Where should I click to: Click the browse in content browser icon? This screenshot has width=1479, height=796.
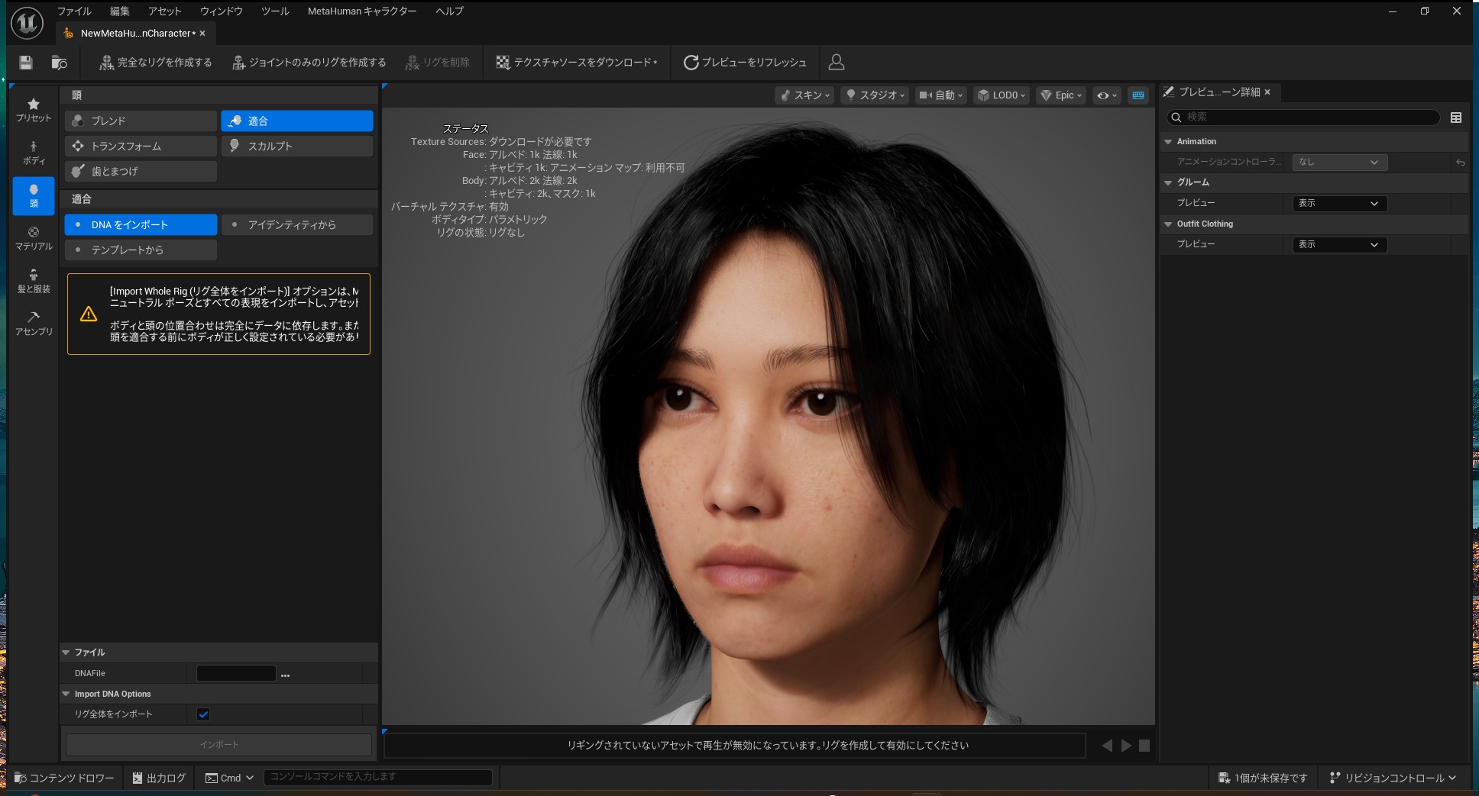pyautogui.click(x=59, y=63)
